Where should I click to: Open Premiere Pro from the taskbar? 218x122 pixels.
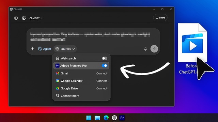point(122,118)
